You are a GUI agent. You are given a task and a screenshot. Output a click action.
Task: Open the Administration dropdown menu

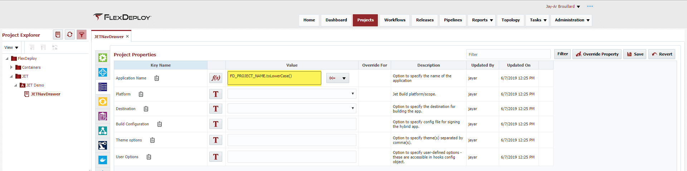[x=572, y=20]
